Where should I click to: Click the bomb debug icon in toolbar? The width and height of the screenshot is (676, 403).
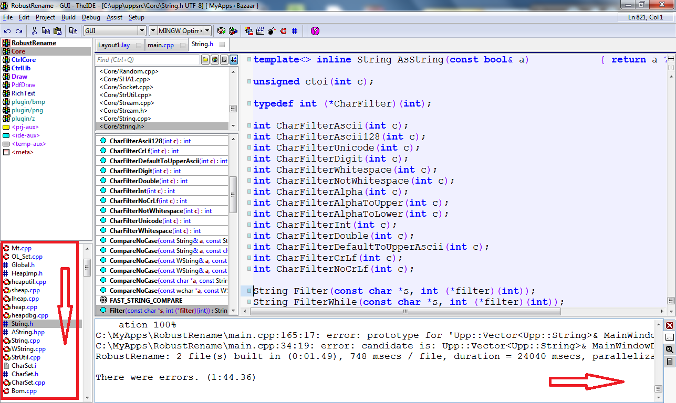[x=272, y=31]
